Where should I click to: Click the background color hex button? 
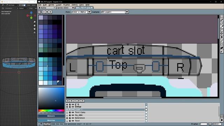click(x=51, y=120)
